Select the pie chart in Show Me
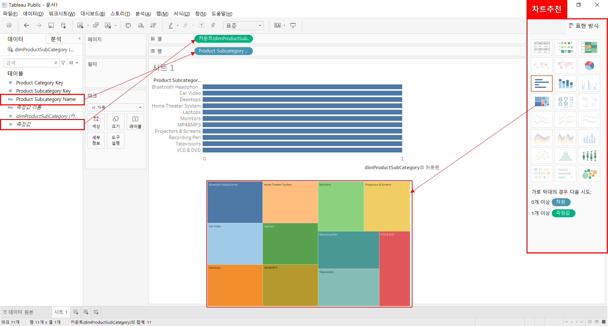Viewport: 608px width, 326px height. (x=589, y=66)
